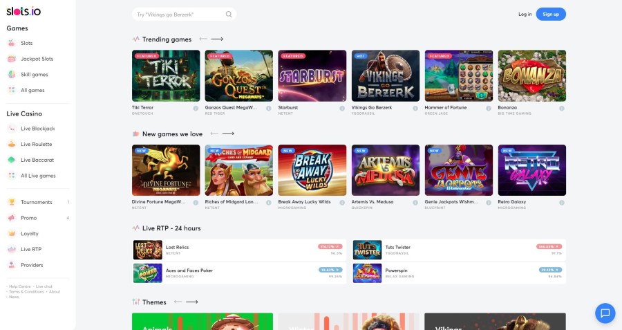This screenshot has height=330, width=622.
Task: Open Terms & Conditions footer link
Action: (26, 291)
